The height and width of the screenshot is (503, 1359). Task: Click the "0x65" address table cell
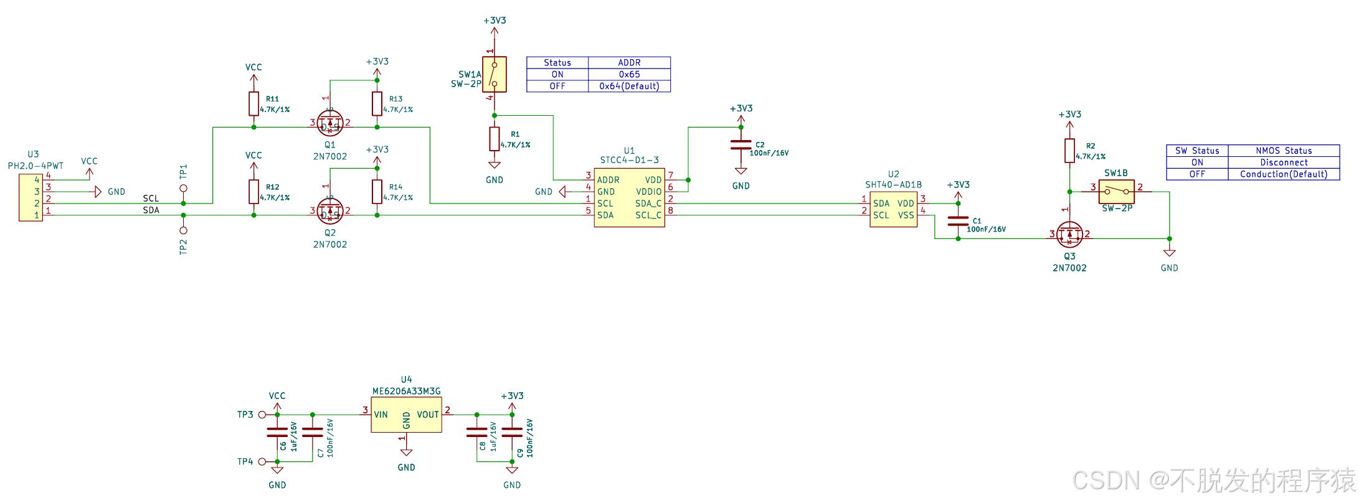(x=629, y=74)
